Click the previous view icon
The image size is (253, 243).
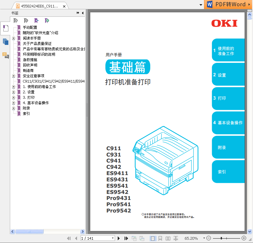coord(134,238)
